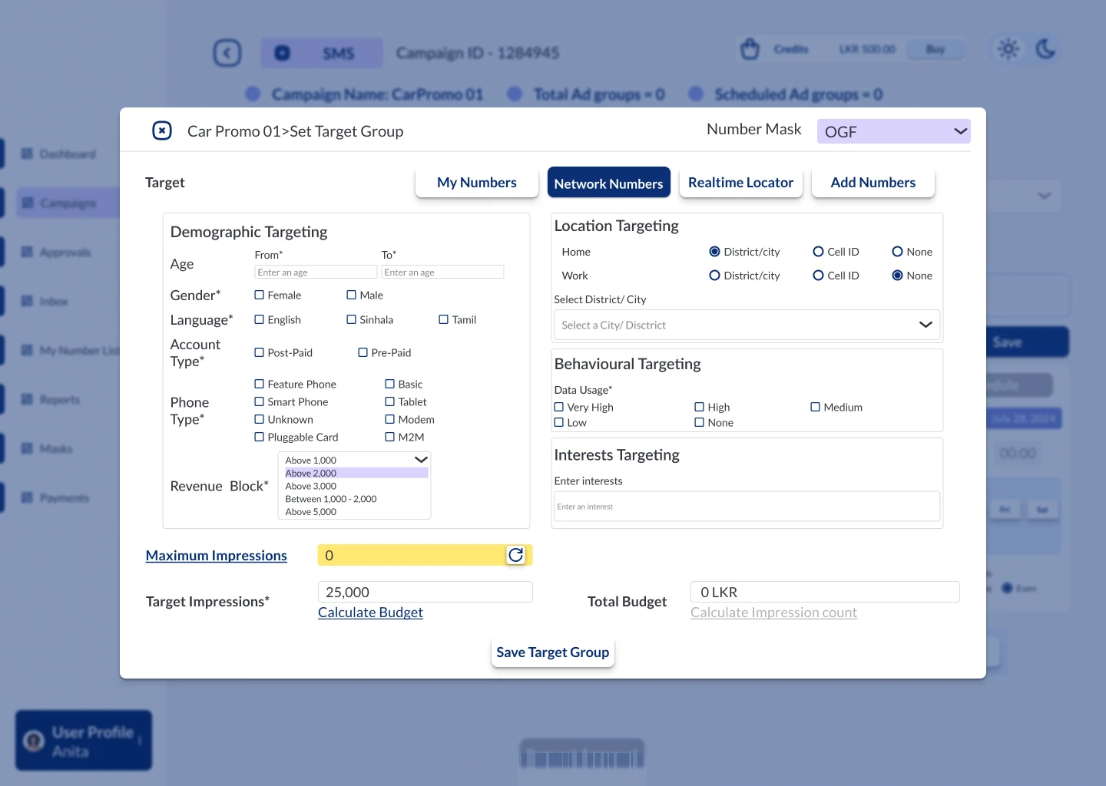Check the Female gender checkbox
Viewport: 1106px width, 786px height.
click(x=260, y=295)
